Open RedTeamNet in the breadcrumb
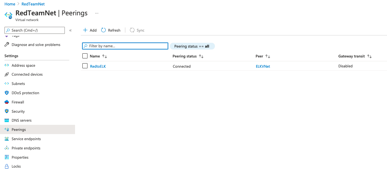This screenshot has height=174, width=387. 33,4
